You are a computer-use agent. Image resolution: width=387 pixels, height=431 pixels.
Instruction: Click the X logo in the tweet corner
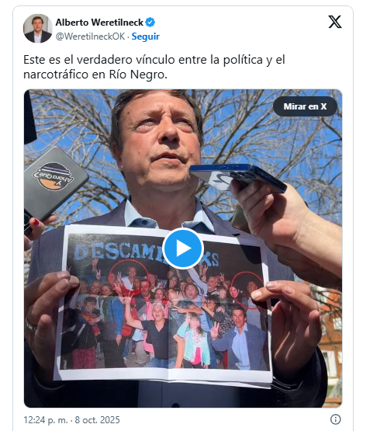pyautogui.click(x=335, y=22)
